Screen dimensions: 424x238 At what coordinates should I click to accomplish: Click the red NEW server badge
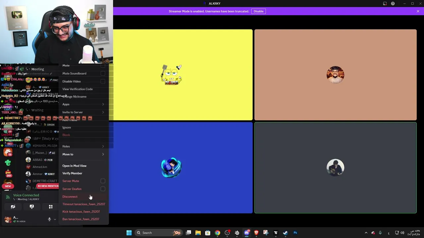pyautogui.click(x=8, y=186)
